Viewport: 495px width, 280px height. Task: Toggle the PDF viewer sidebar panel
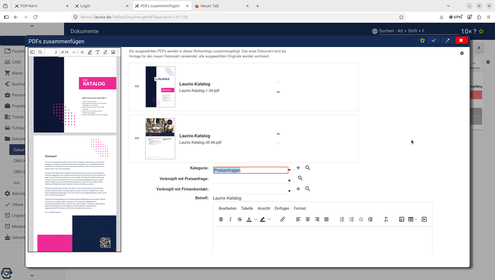[x=32, y=52]
